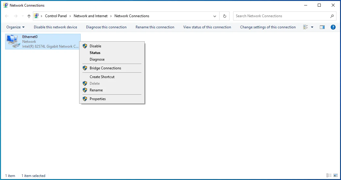This screenshot has width=341, height=180.
Task: Expand the chevron before Control Panel
Action: pyautogui.click(x=42, y=16)
